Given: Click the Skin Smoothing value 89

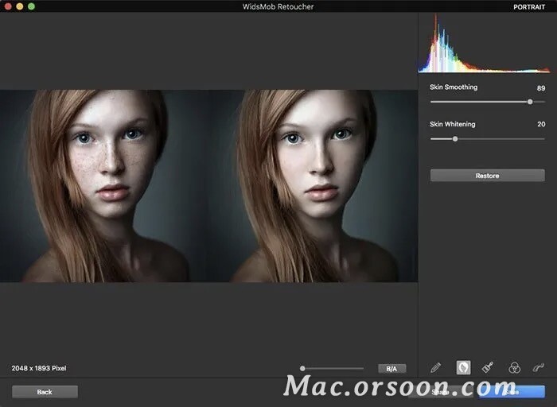Looking at the screenshot, I should pos(541,88).
